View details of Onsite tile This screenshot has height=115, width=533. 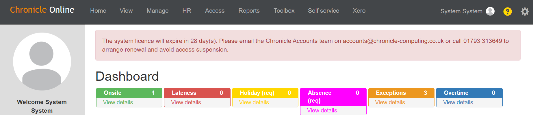(118, 102)
